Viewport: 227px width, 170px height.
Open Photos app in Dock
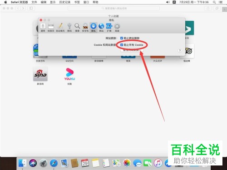(127, 163)
